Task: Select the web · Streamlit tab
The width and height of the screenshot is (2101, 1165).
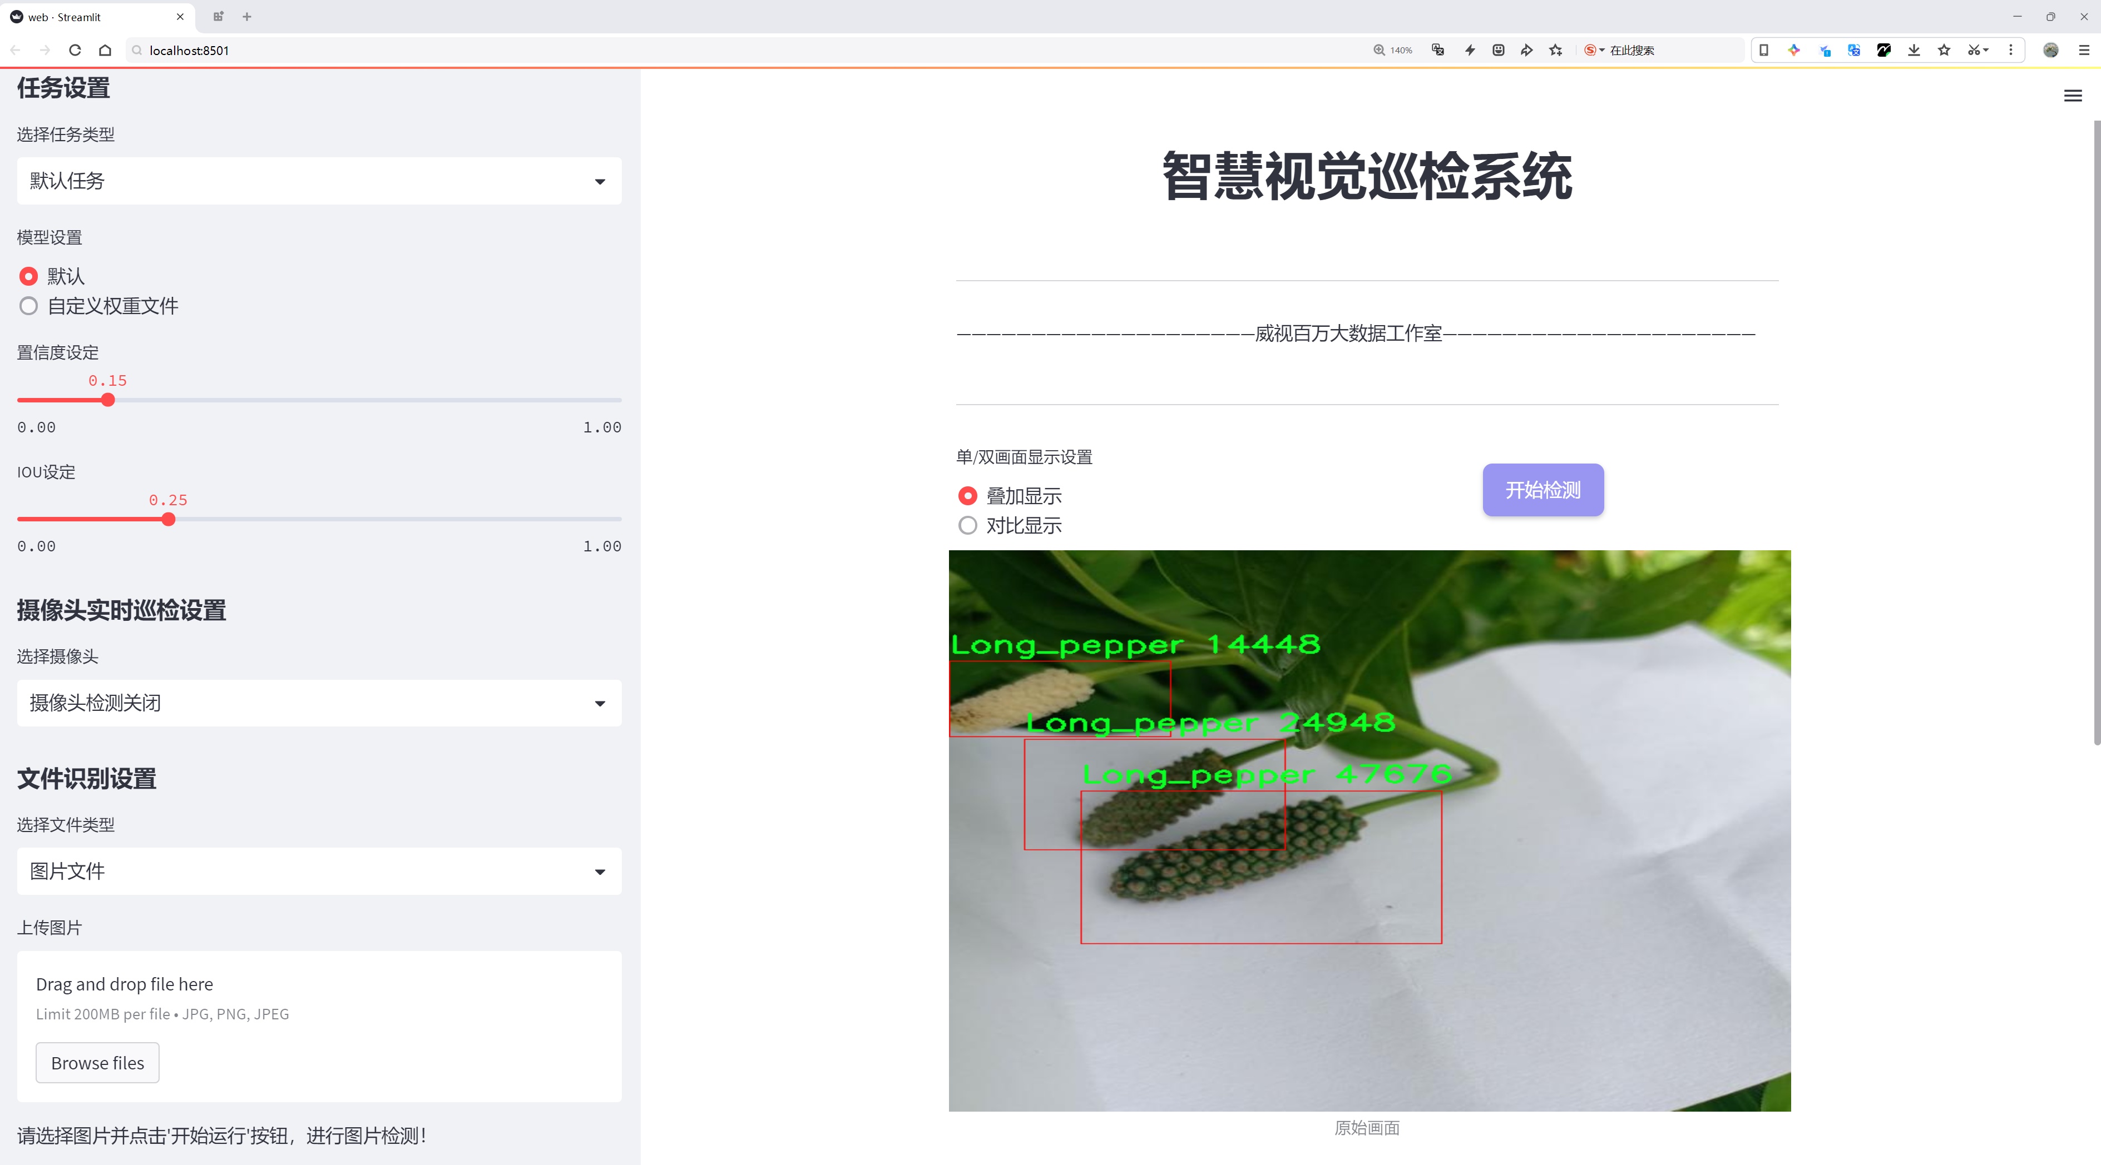Action: click(96, 16)
